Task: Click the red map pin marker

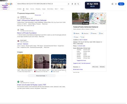Action: tap(98, 18)
